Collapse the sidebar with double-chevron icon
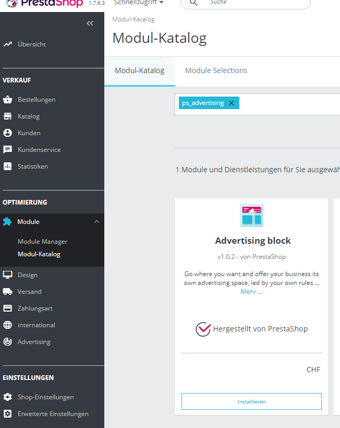340x428 pixels. coord(90,23)
